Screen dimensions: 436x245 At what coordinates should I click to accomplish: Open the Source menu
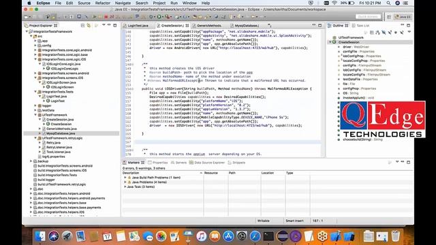coord(84,3)
